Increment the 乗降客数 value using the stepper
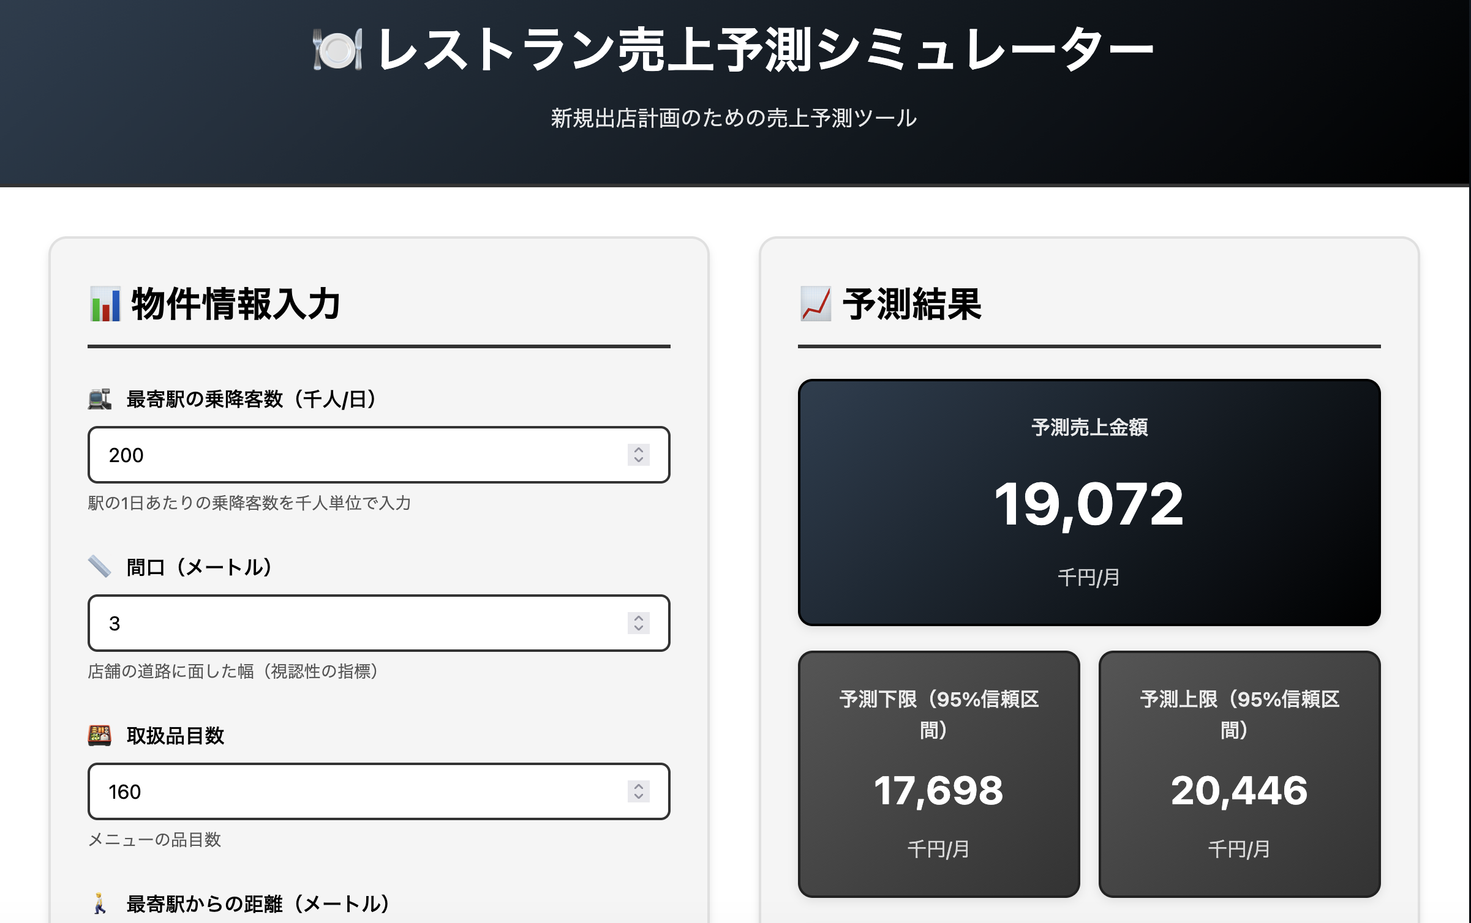The width and height of the screenshot is (1471, 923). [x=638, y=450]
